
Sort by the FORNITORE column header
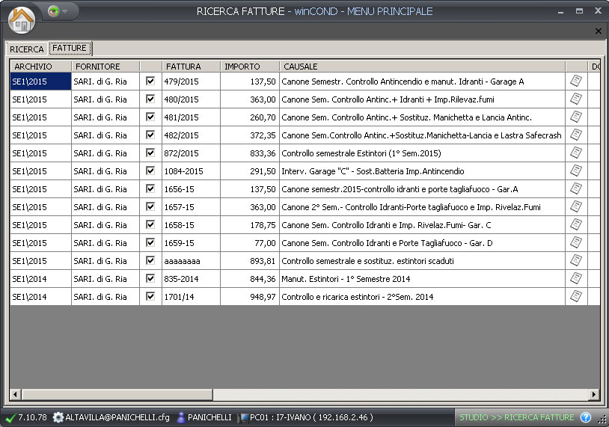click(105, 67)
